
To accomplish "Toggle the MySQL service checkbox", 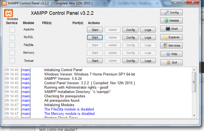I will (x=12, y=37).
